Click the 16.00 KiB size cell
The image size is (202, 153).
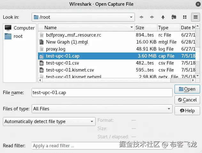[146, 42]
